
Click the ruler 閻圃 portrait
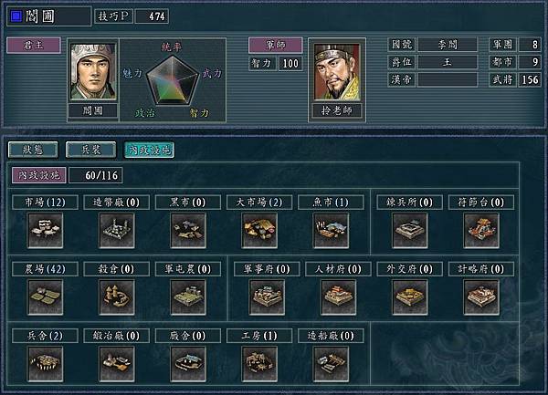click(93, 72)
